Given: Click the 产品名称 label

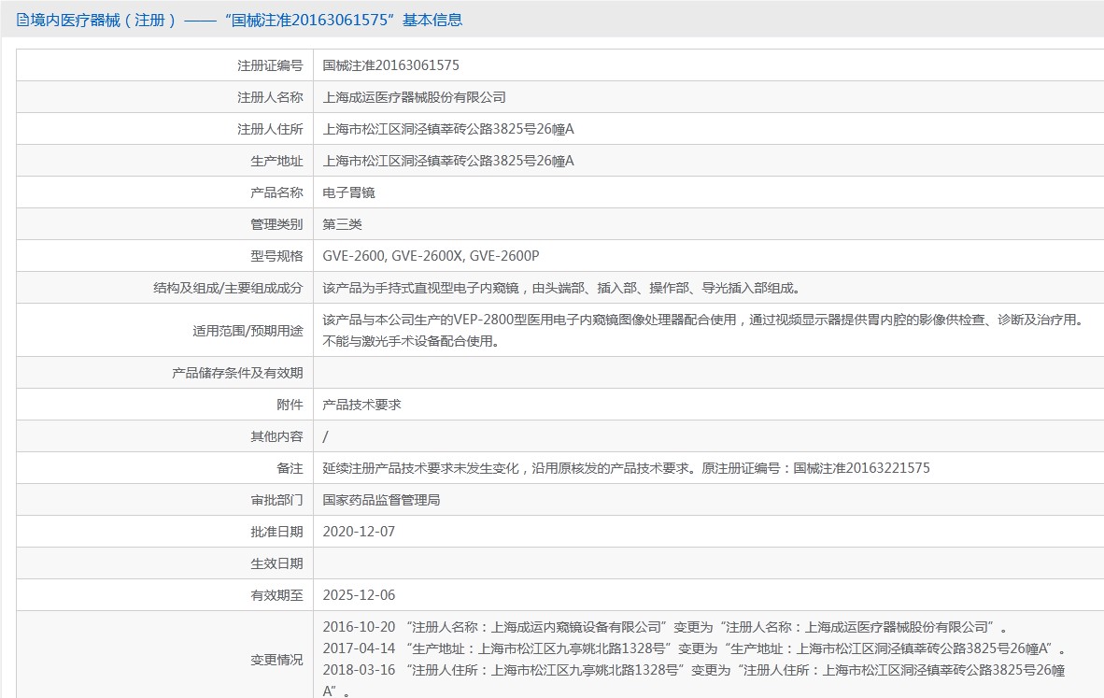Looking at the screenshot, I should [x=276, y=192].
